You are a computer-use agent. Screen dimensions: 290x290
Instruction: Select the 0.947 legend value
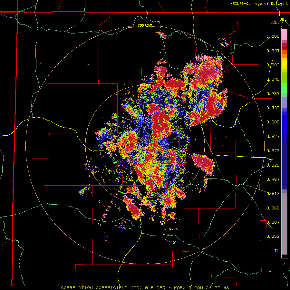click(x=273, y=51)
